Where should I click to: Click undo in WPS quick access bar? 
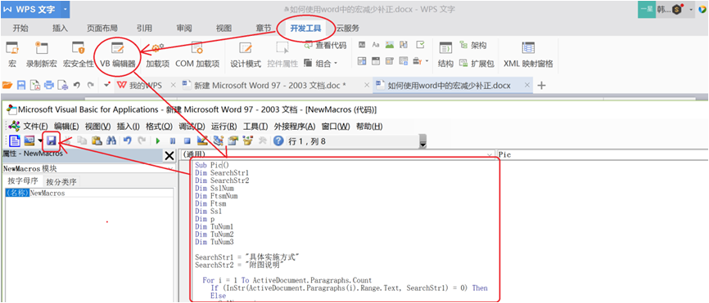tap(76, 85)
